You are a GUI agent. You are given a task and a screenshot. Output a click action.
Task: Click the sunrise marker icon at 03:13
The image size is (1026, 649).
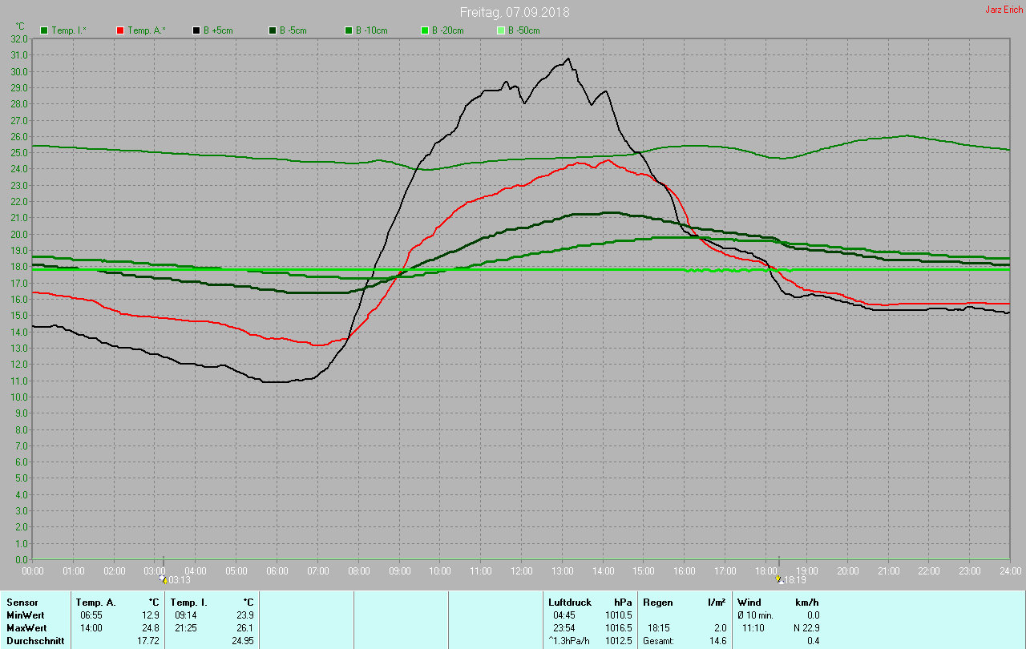(x=164, y=578)
